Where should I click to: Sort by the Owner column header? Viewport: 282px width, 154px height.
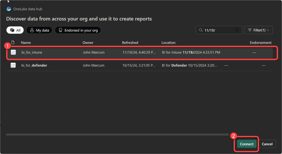(88, 43)
